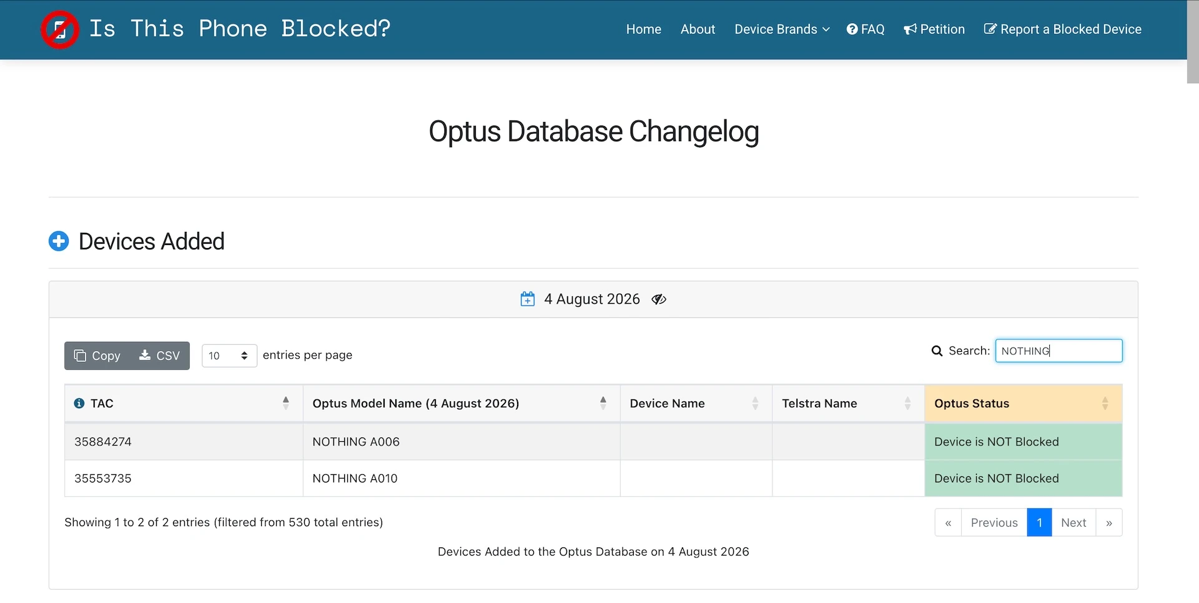Open the Petition page
The image size is (1199, 603).
click(934, 29)
